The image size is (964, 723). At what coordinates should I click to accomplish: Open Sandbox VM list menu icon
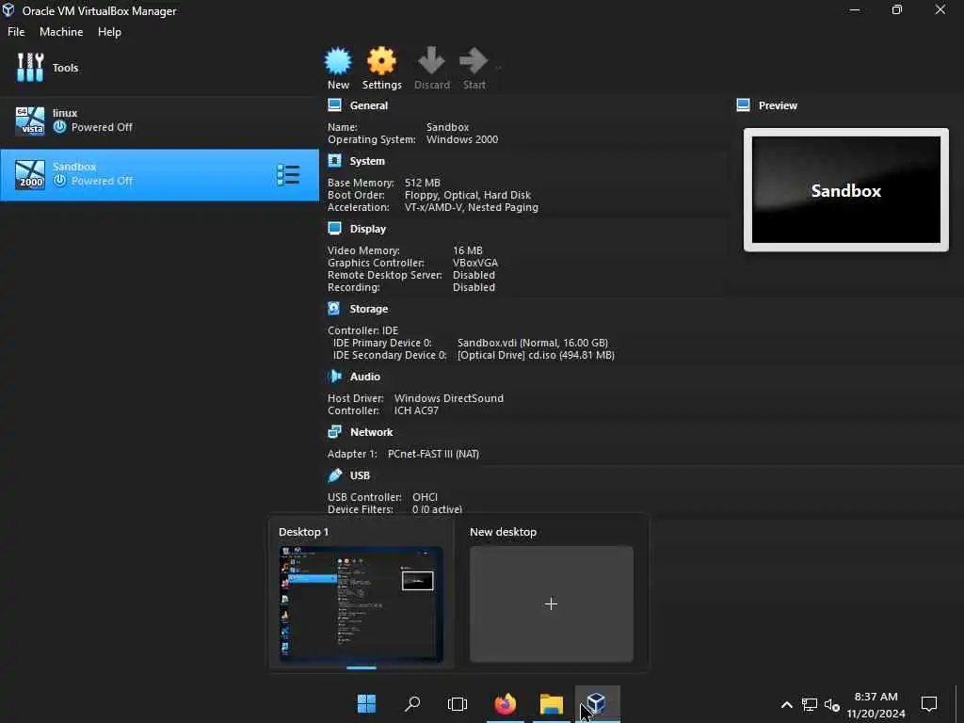coord(288,175)
